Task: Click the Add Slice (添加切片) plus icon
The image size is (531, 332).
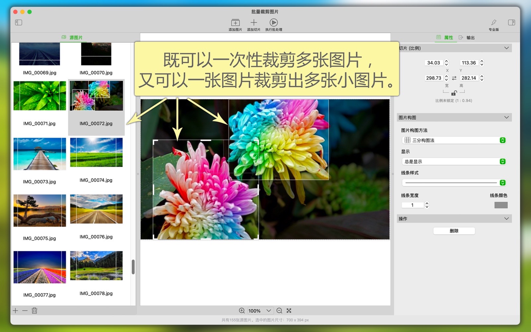Action: pyautogui.click(x=254, y=23)
